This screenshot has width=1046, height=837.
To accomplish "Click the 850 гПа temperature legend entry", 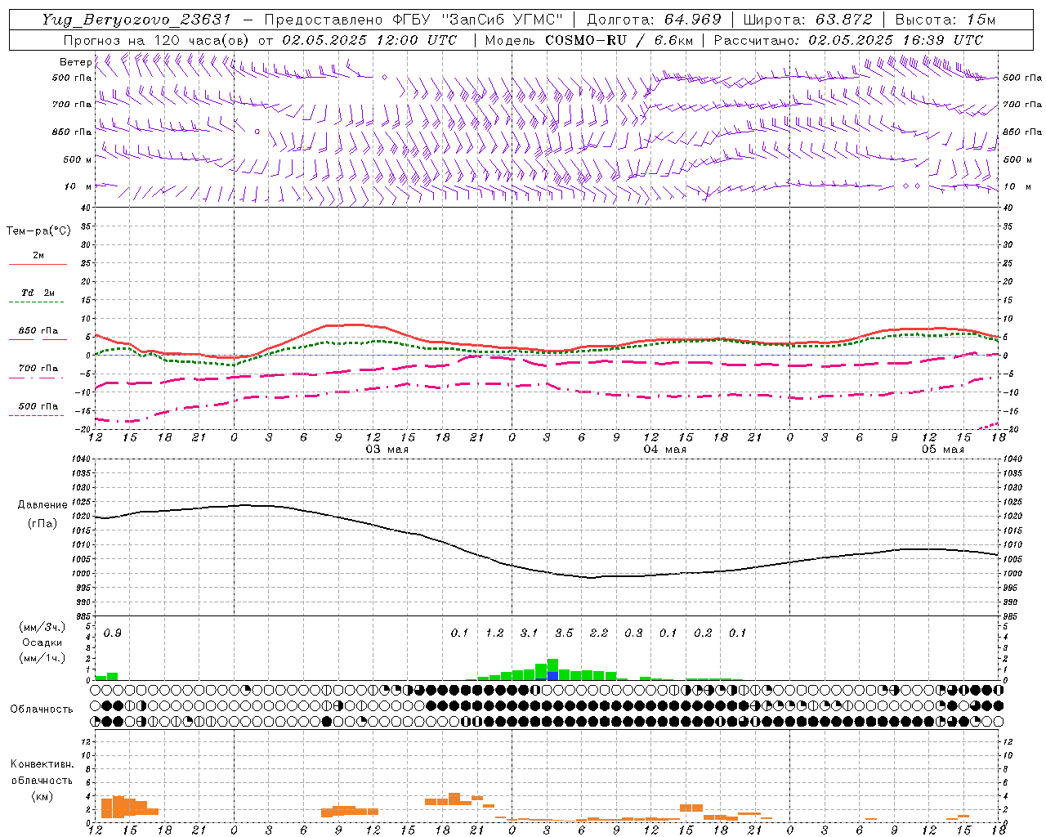I will 38,331.
